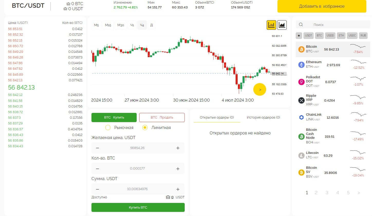Click Добавить в избранное button
Image resolution: width=372 pixels, height=216 pixels.
coord(322,6)
